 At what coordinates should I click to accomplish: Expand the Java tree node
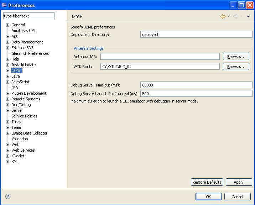click(x=7, y=76)
